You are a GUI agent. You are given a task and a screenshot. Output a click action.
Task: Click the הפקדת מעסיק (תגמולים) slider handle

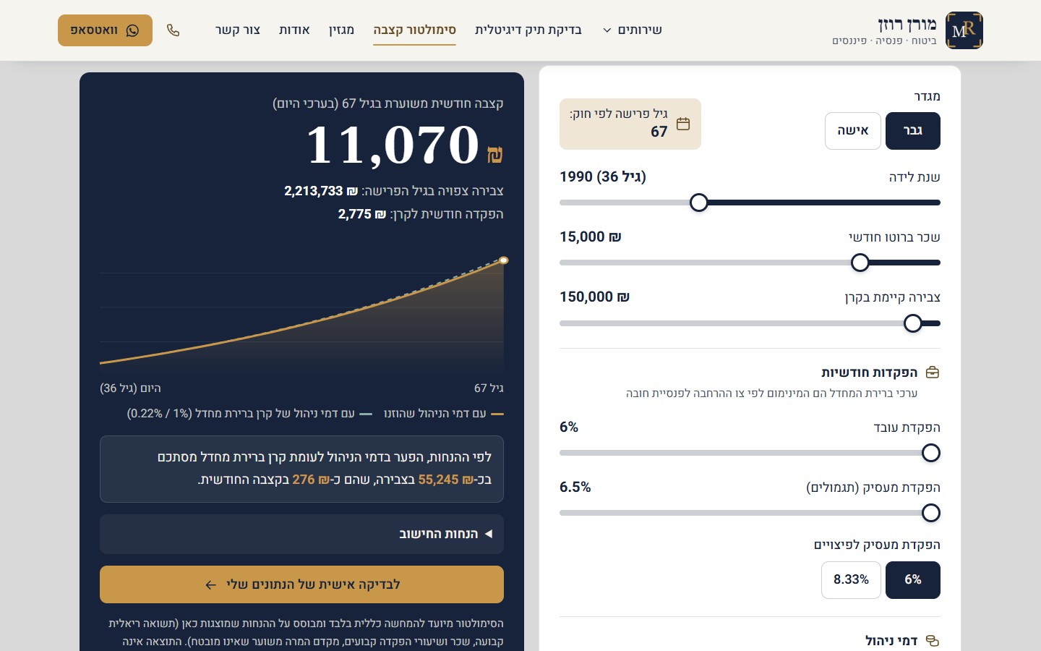[931, 513]
